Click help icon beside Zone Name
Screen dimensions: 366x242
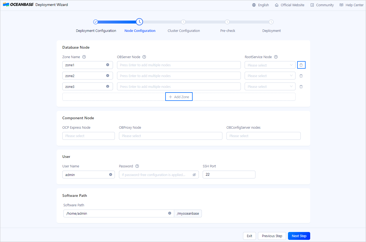point(84,57)
